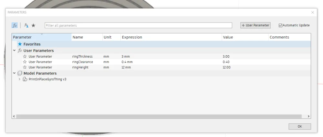
Task: Add a new User Parameter
Action: pyautogui.click(x=255, y=25)
